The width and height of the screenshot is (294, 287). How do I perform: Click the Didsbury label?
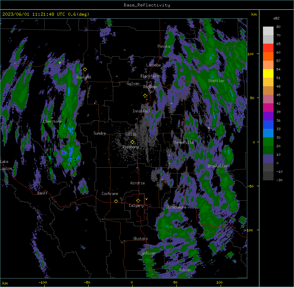tap(131, 147)
